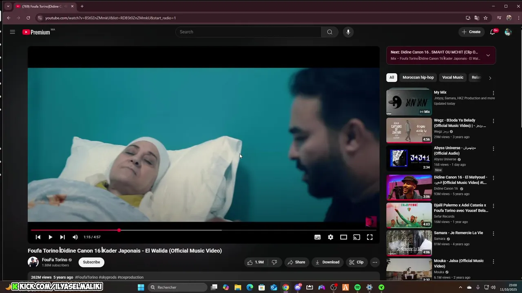The height and width of the screenshot is (293, 522).
Task: Like the El Walida video
Action: click(x=255, y=262)
